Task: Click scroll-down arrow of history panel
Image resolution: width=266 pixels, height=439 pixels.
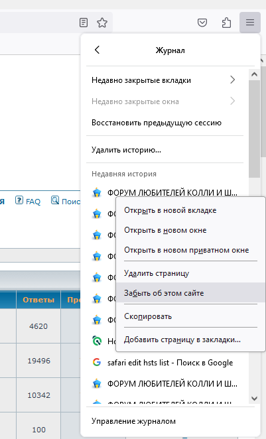Action: tap(254, 398)
